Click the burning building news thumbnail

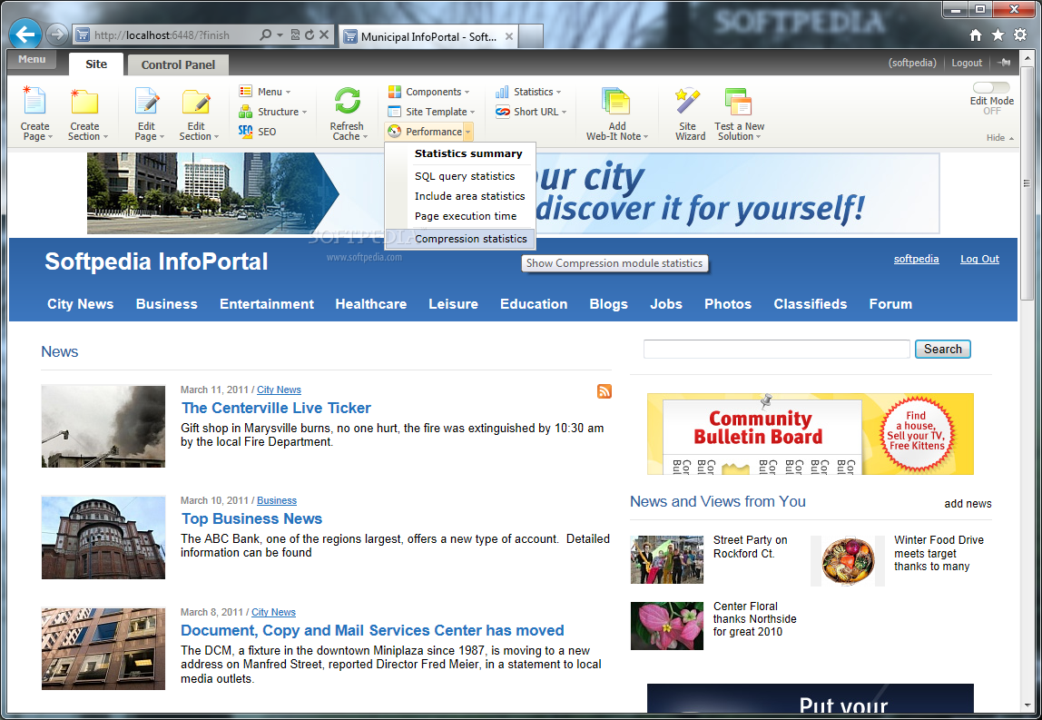[x=103, y=426]
